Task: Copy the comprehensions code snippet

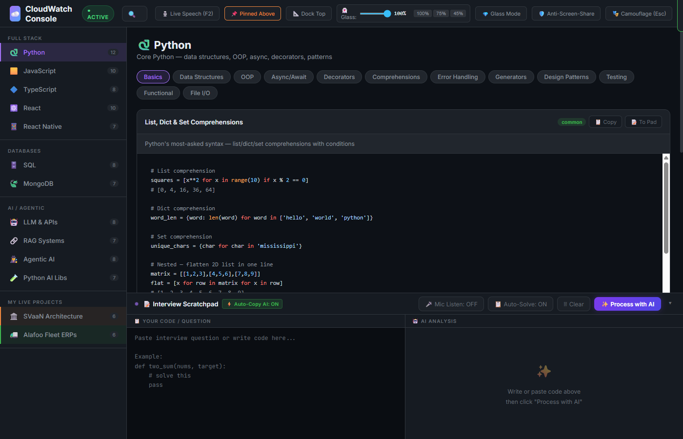Action: pos(605,122)
